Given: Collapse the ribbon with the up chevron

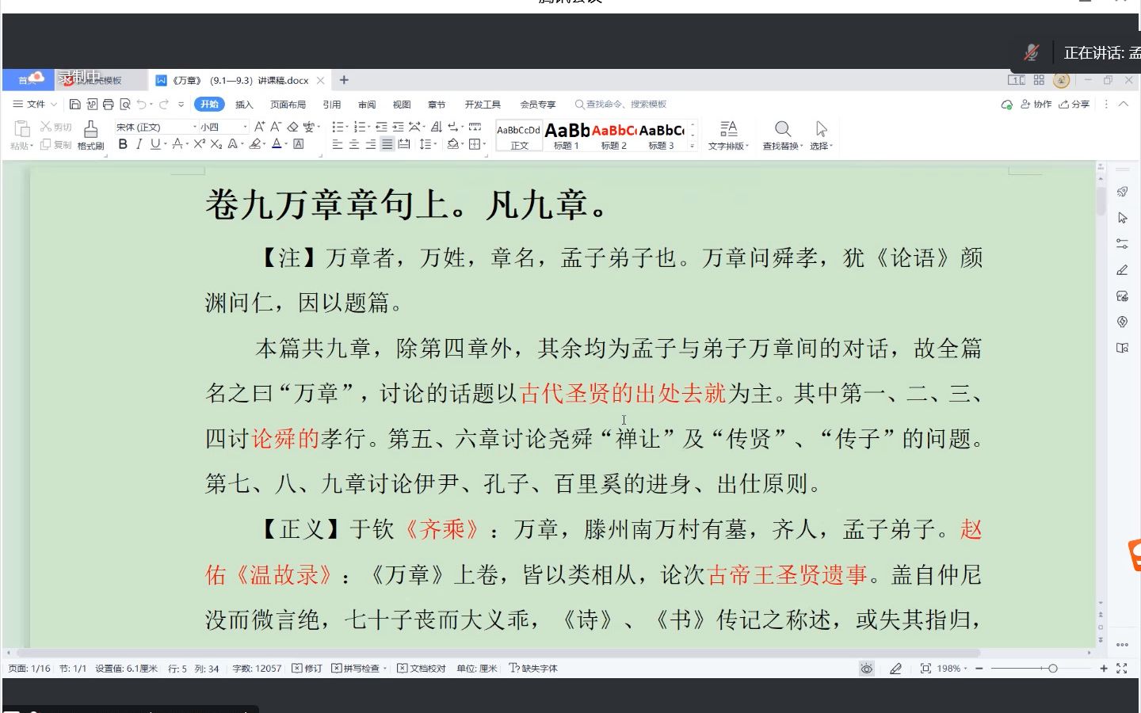Looking at the screenshot, I should pyautogui.click(x=1124, y=104).
